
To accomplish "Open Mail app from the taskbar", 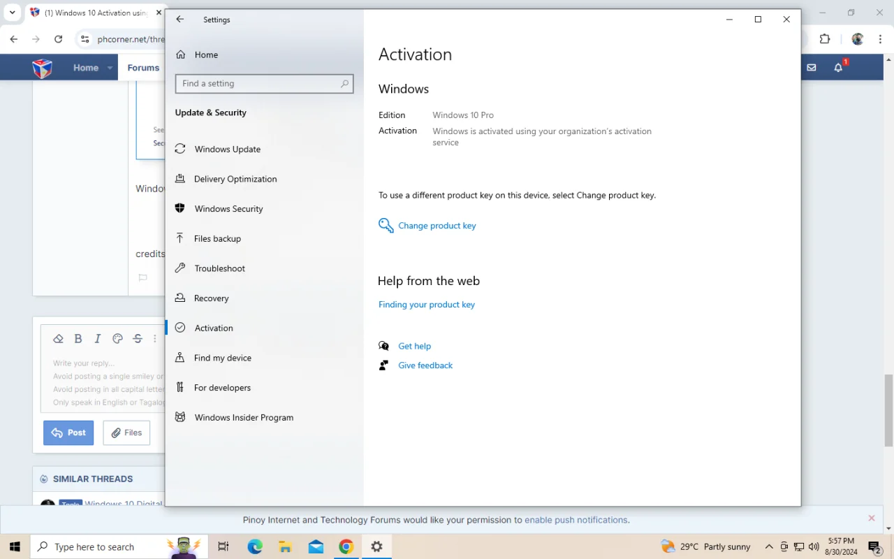I will point(315,546).
